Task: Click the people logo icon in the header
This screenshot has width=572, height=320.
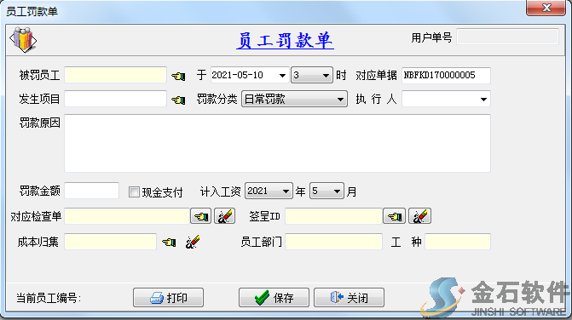Action: coord(23,40)
